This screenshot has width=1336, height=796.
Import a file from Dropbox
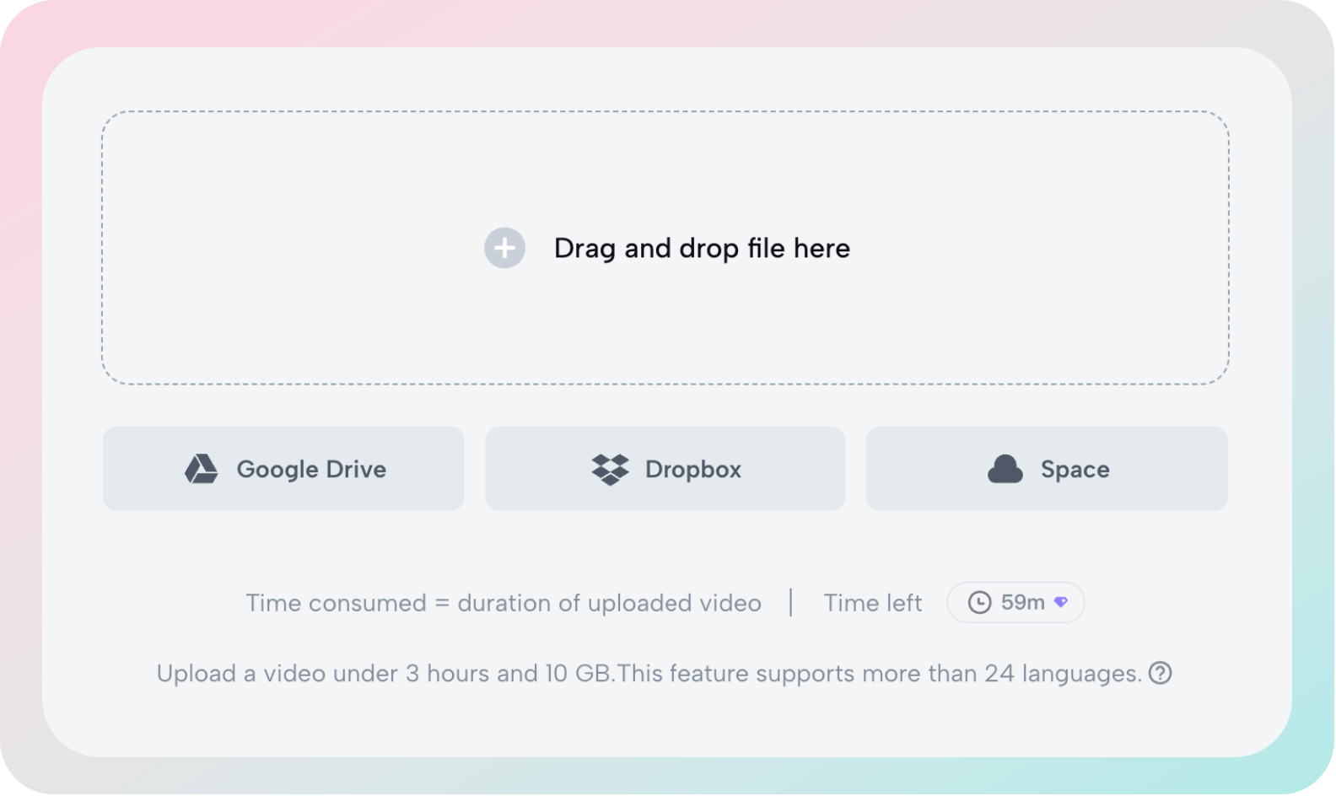(x=665, y=469)
